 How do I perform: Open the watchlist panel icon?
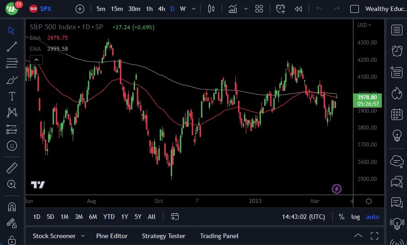[x=396, y=30]
